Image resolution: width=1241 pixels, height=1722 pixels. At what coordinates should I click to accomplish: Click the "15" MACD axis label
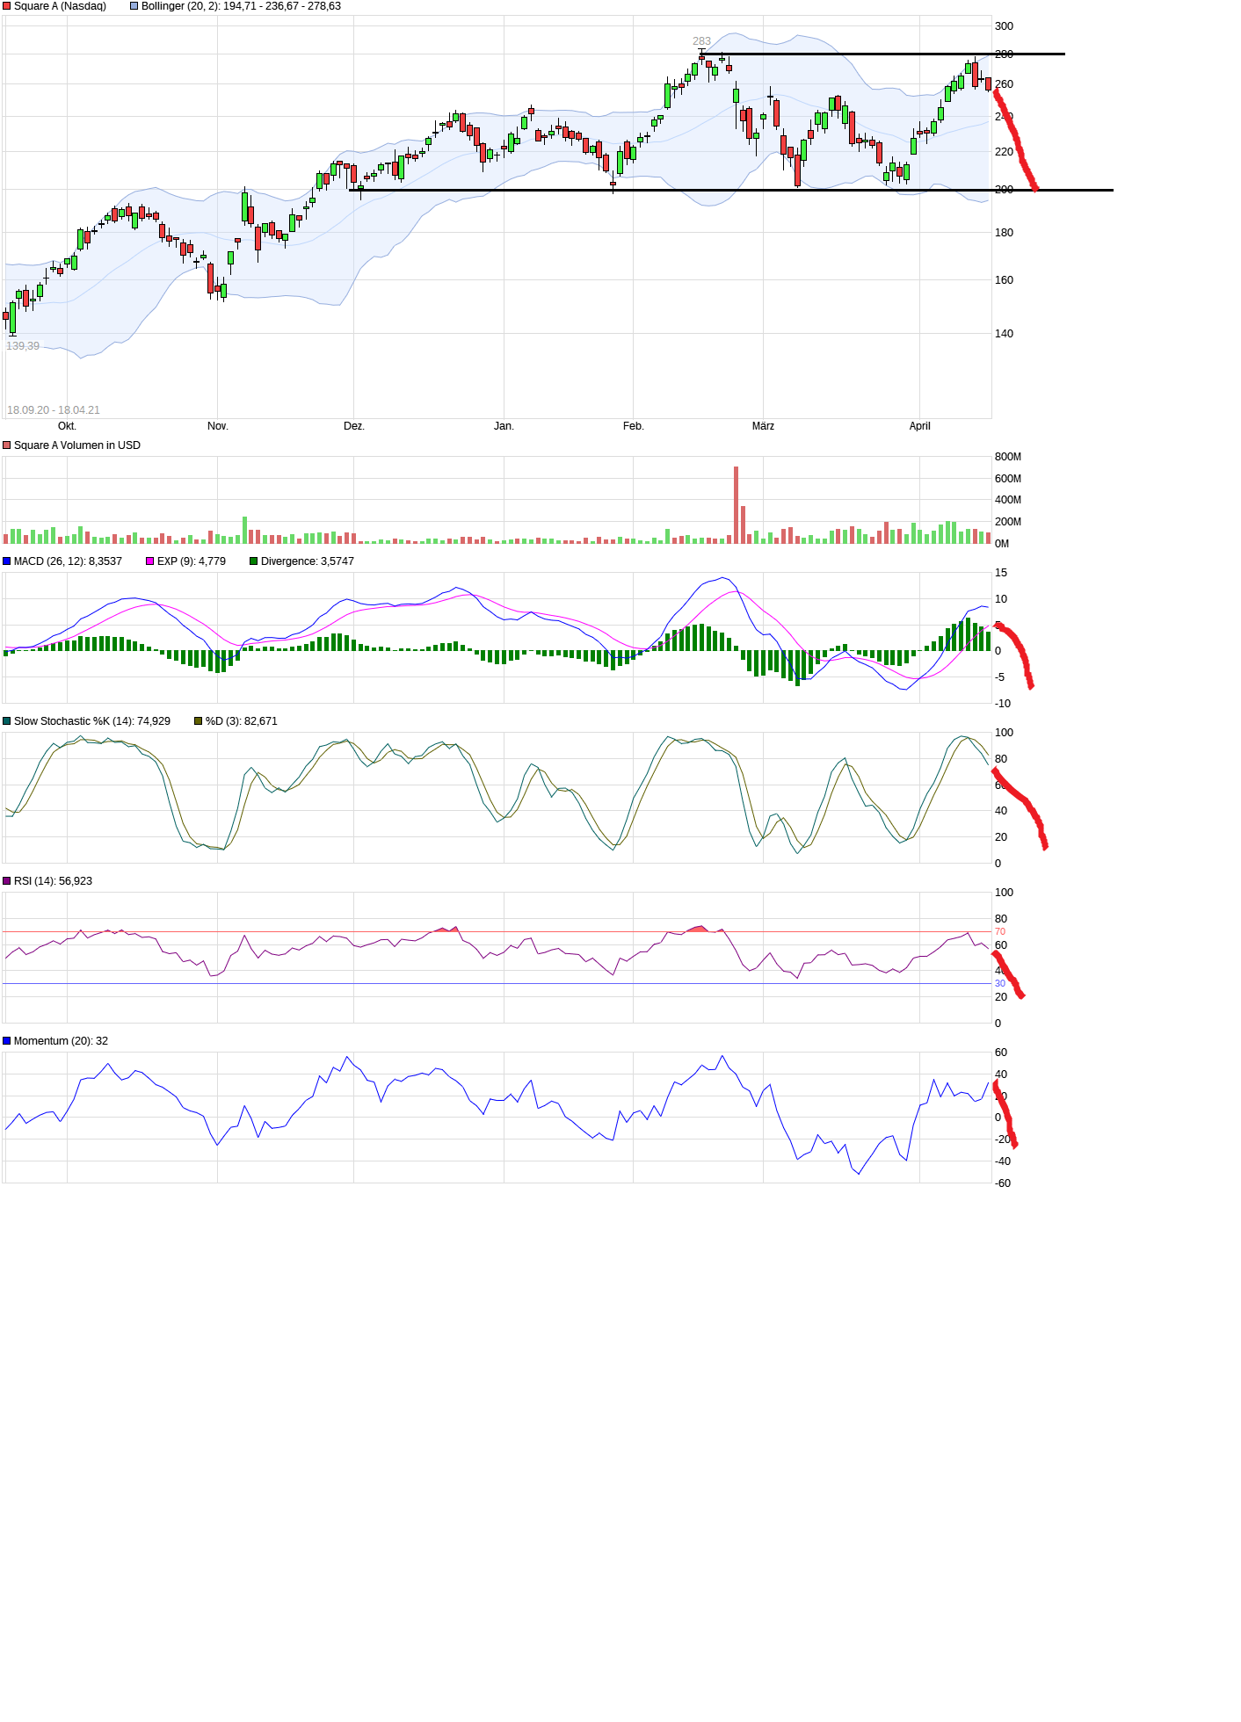[x=1001, y=573]
